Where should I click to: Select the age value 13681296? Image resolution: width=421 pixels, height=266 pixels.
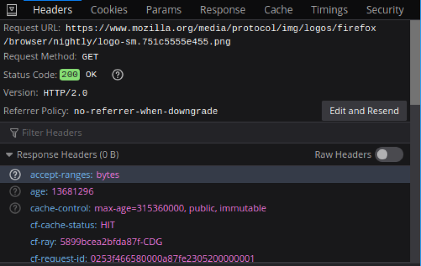73,191
